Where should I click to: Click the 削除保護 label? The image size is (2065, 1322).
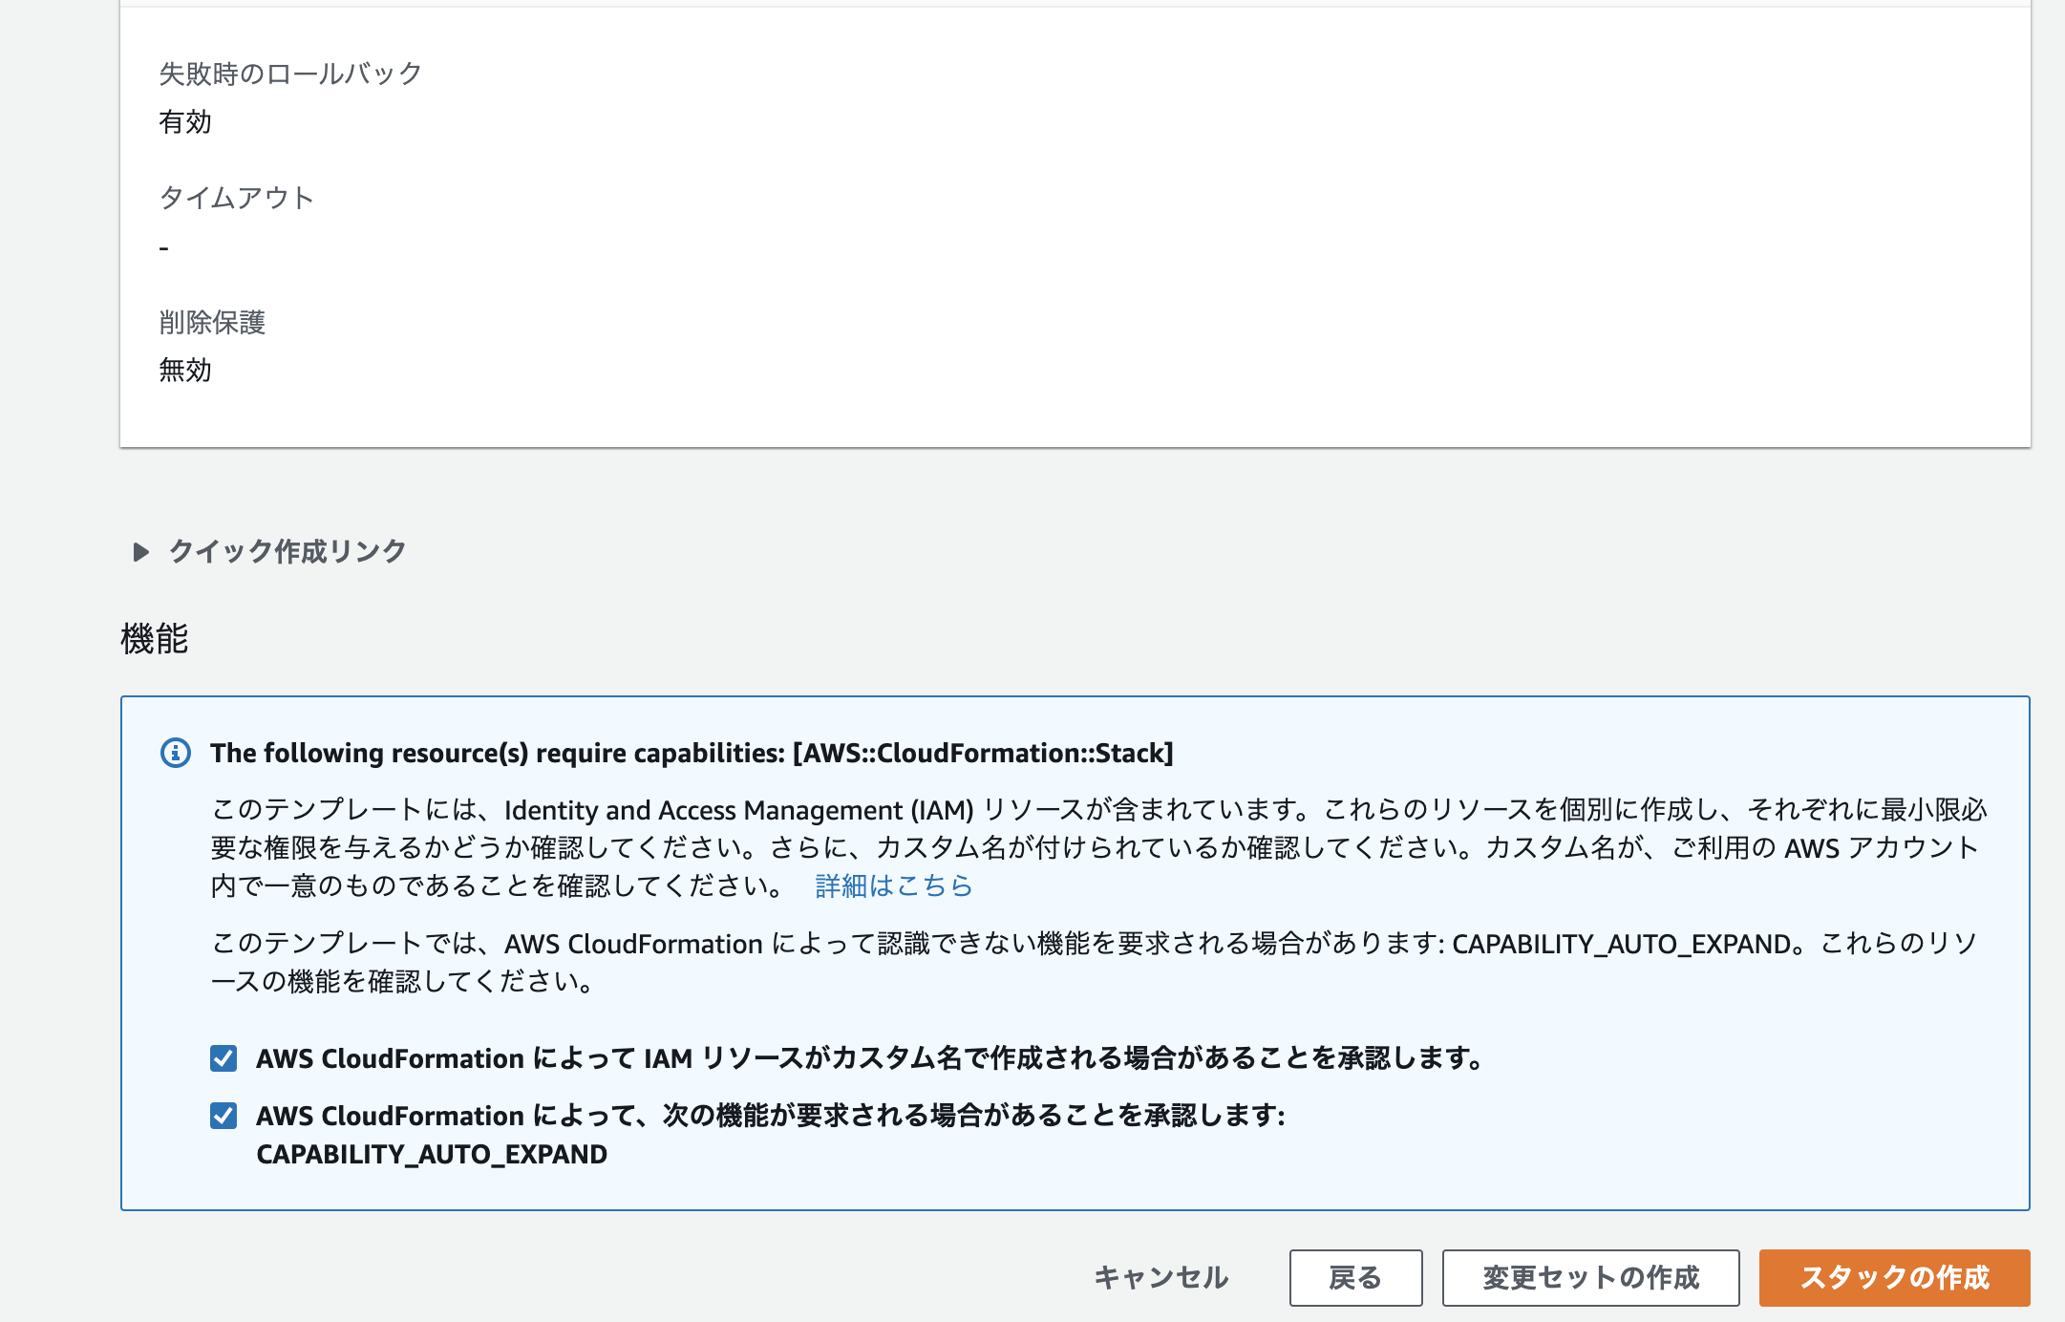pos(212,322)
